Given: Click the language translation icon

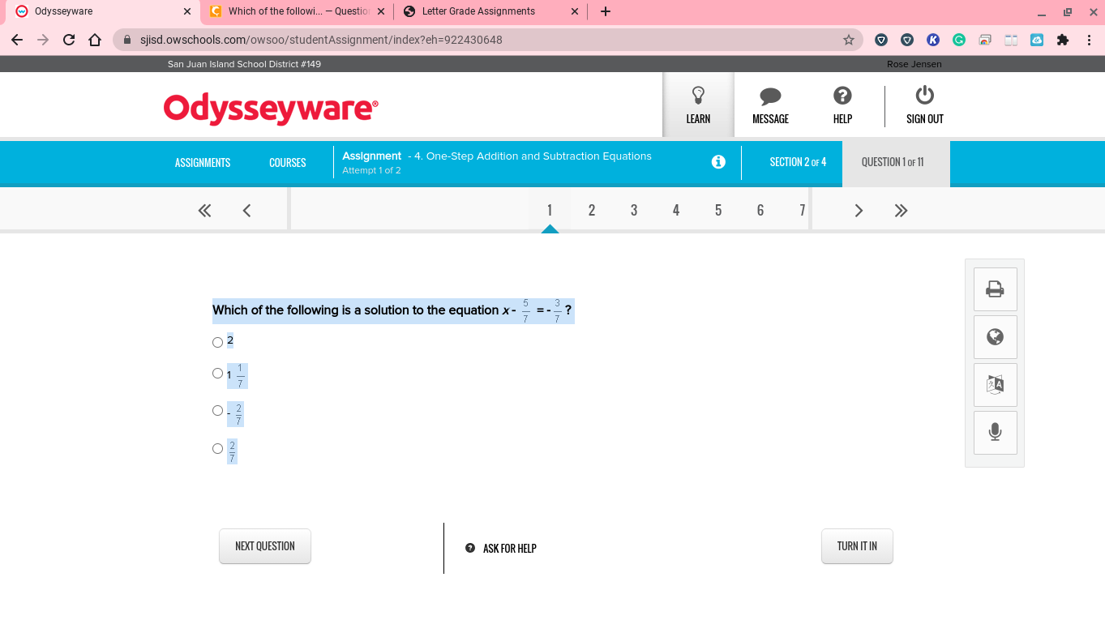Looking at the screenshot, I should click(995, 385).
